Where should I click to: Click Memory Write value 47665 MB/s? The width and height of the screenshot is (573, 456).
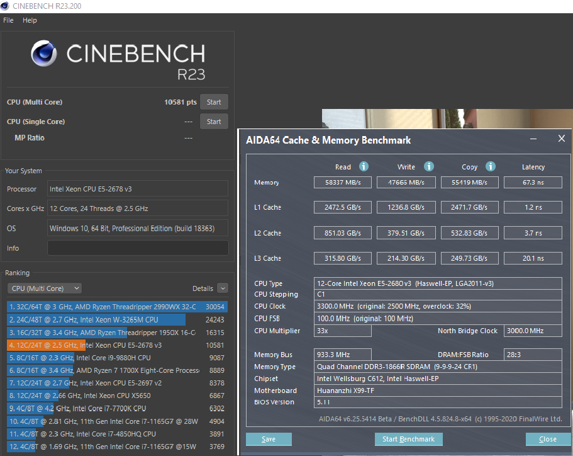[x=406, y=182]
